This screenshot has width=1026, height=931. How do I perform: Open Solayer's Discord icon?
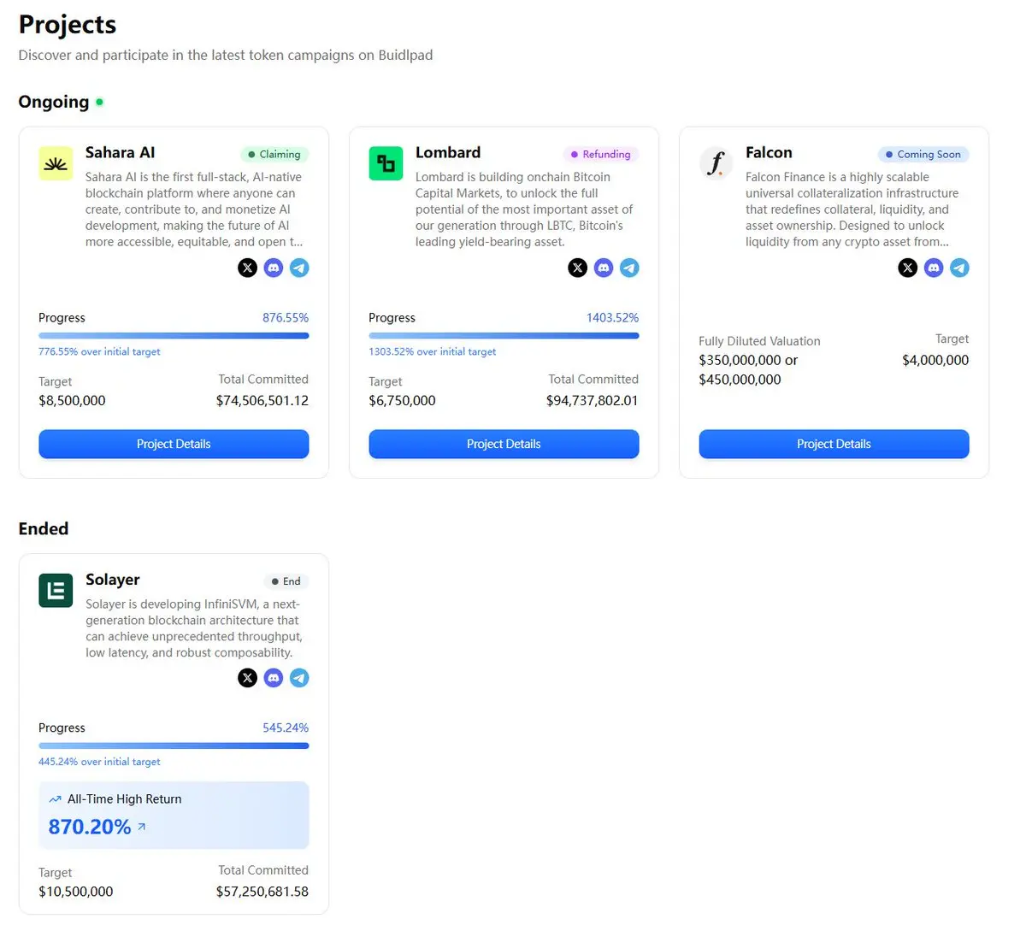tap(274, 678)
